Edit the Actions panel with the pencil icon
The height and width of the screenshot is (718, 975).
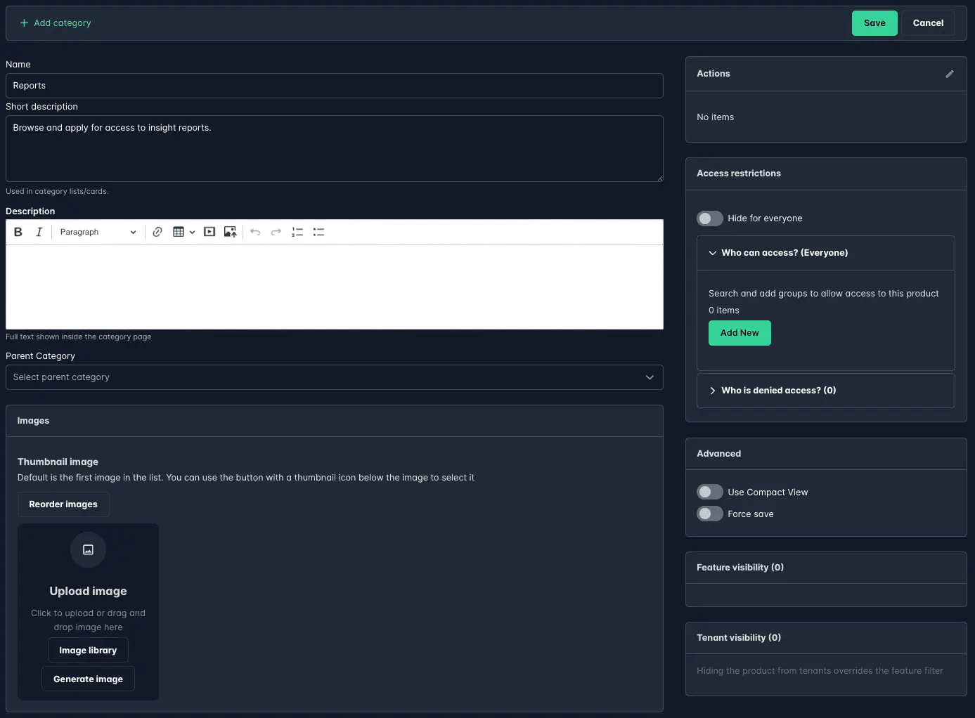pyautogui.click(x=950, y=74)
